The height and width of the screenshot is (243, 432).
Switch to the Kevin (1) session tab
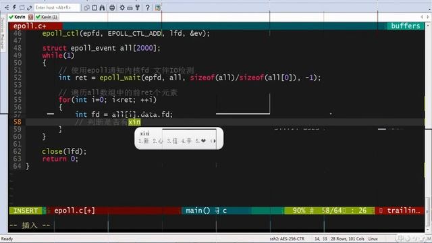coord(47,17)
